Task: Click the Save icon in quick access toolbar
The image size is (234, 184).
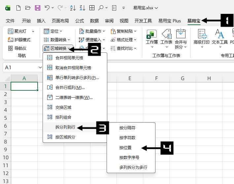Action: (37, 8)
